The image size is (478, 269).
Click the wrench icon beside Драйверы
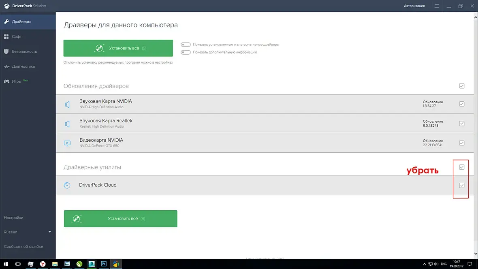pyautogui.click(x=6, y=21)
